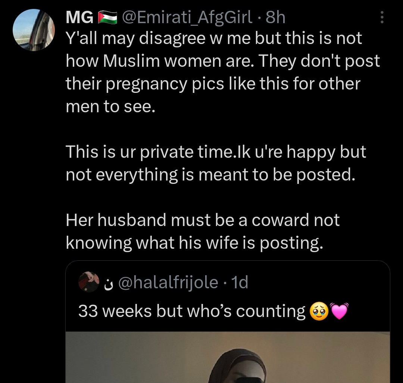Click the "33 weeks but who's counting" text
Screen dimensions: 403x383
point(192,311)
